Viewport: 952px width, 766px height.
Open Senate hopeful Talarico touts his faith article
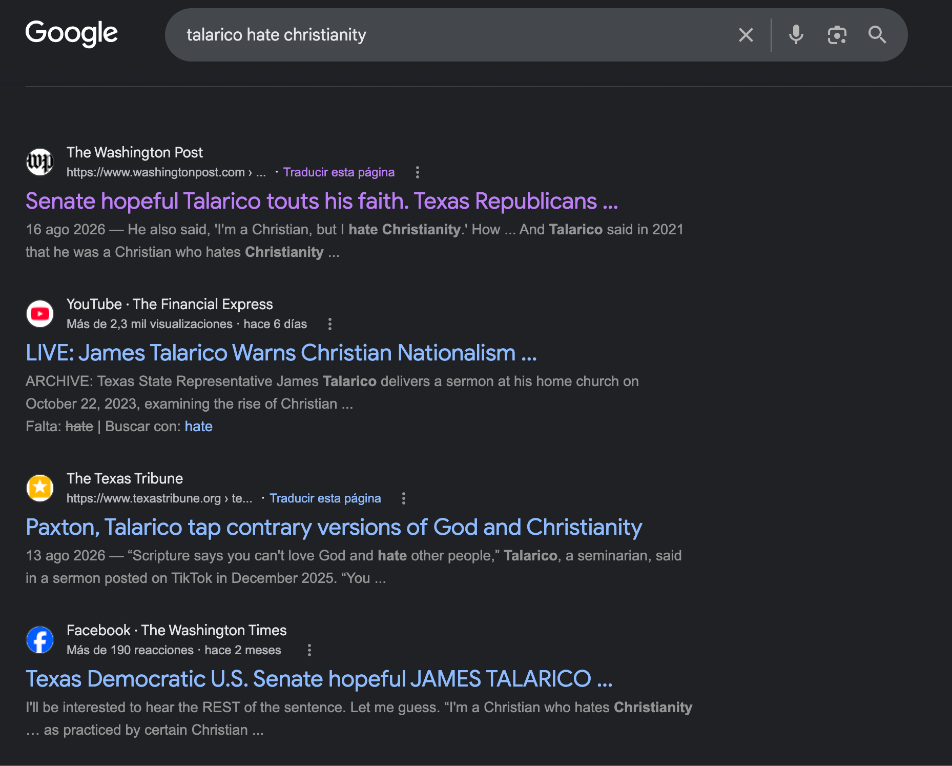coord(322,201)
